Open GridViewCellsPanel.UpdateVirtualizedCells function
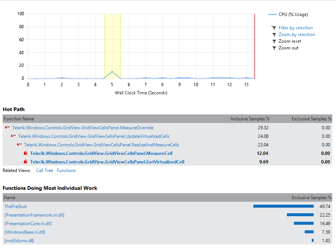Image resolution: width=336 pixels, height=250 pixels. 94,136
